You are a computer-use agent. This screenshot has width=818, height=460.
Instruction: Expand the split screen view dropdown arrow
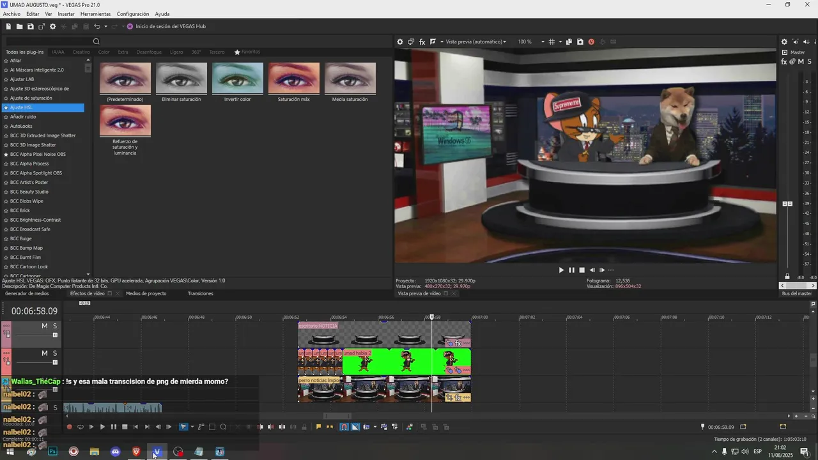click(x=441, y=42)
